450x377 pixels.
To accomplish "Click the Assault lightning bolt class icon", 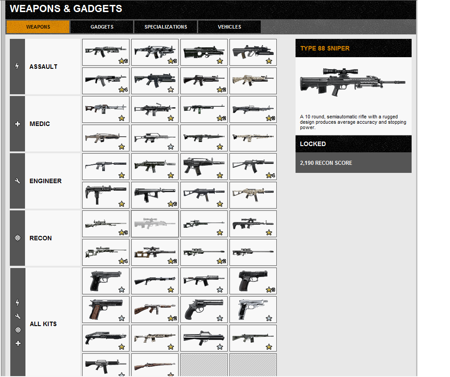I will tap(17, 66).
